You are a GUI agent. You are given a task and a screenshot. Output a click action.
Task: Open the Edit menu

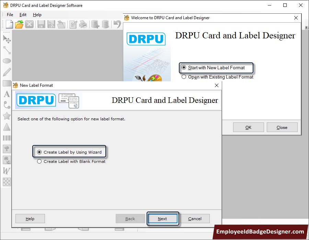coord(23,15)
